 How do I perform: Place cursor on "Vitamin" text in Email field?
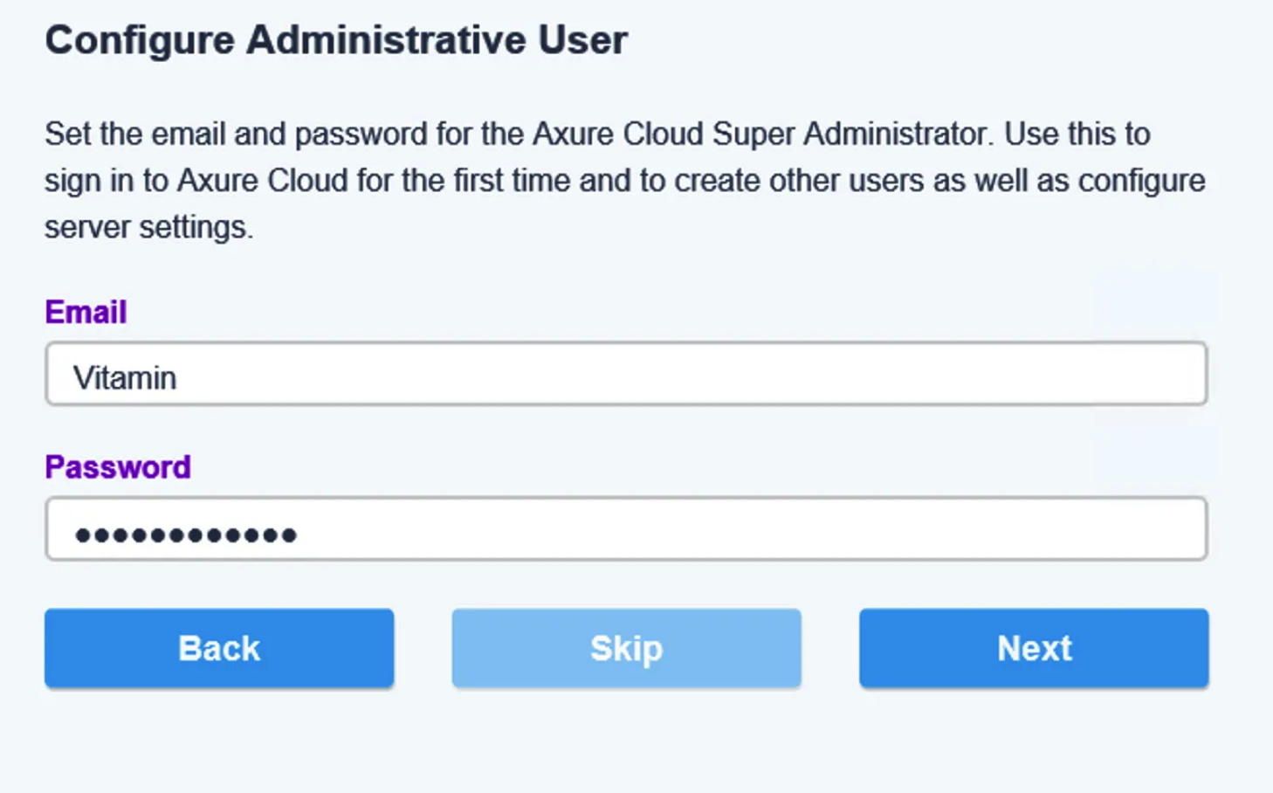125,378
